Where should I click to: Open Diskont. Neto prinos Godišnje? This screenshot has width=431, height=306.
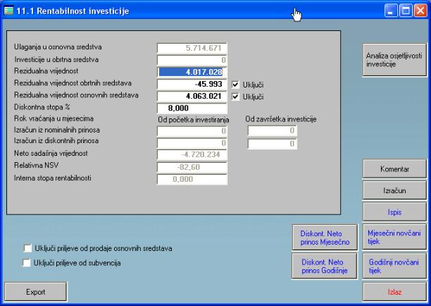pyautogui.click(x=325, y=266)
